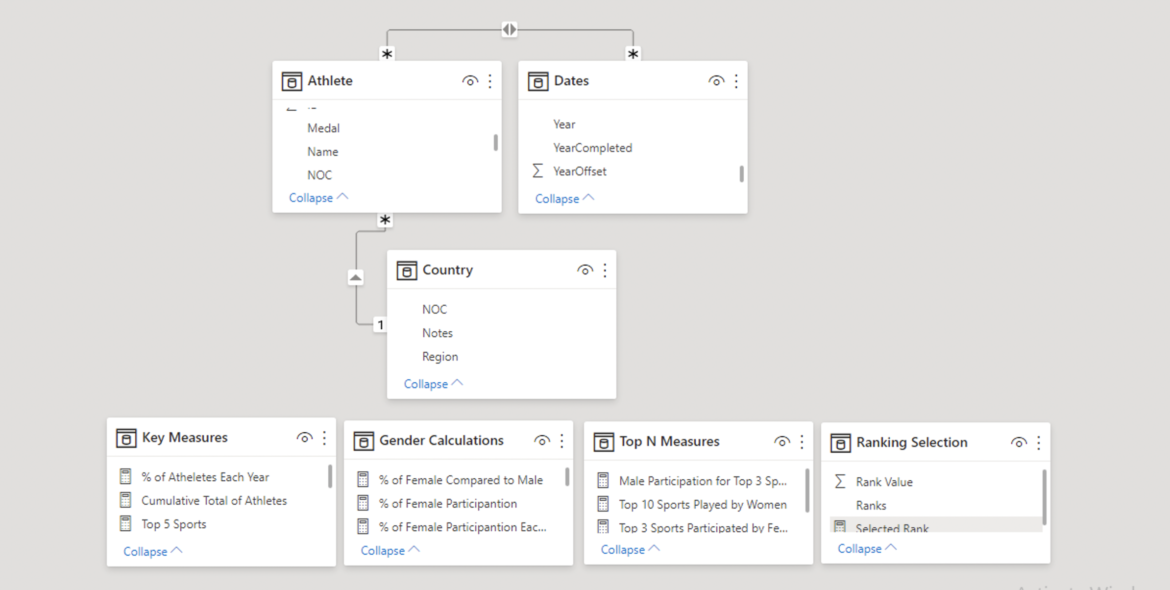Collapse the Dates table card

(564, 199)
